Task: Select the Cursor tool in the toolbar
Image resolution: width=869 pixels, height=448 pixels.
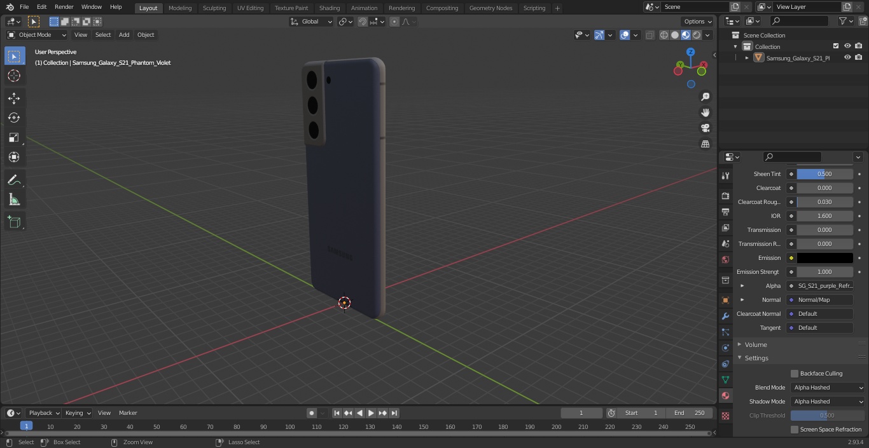Action: [14, 76]
